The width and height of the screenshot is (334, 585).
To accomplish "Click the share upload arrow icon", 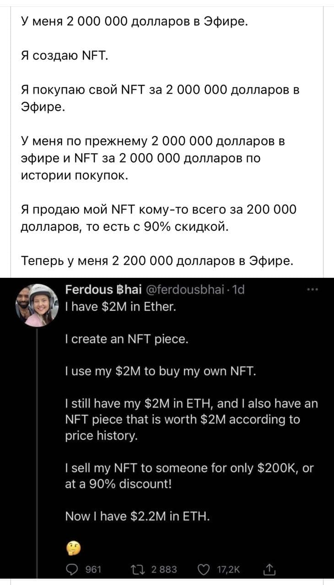I will tap(270, 569).
